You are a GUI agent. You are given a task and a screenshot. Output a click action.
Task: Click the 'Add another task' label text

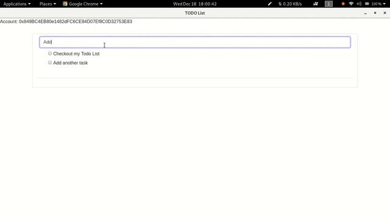[x=71, y=63]
